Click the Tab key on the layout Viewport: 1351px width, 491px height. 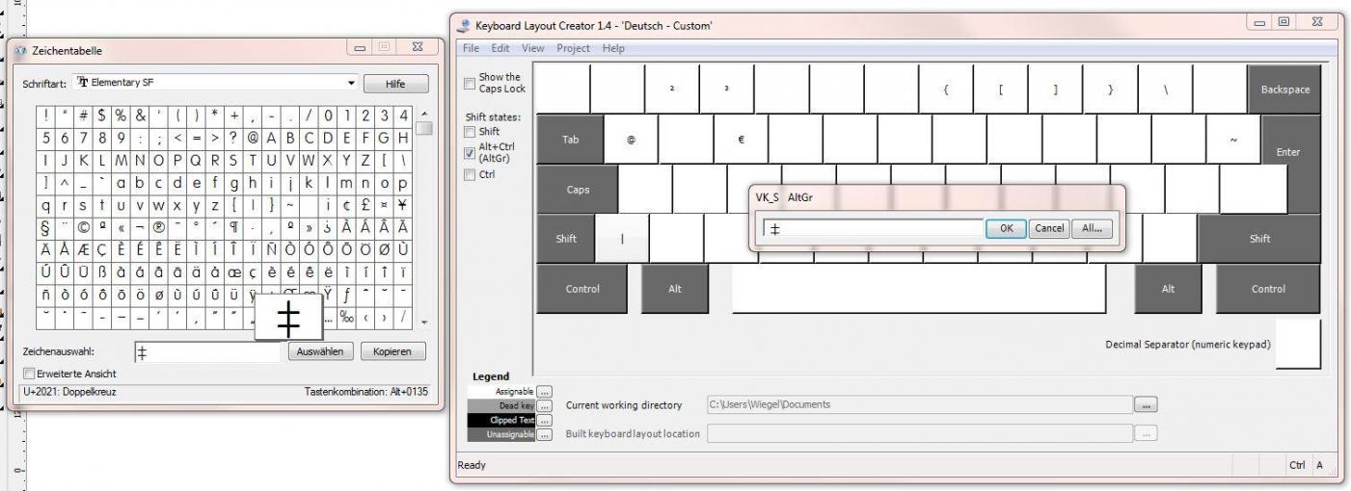570,139
